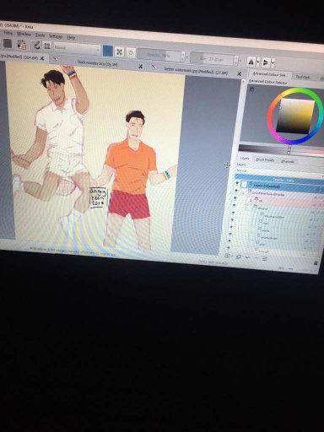Open the fill gradients swatch in toolbar
Screen dimensions: 324x432
click(x=8, y=44)
